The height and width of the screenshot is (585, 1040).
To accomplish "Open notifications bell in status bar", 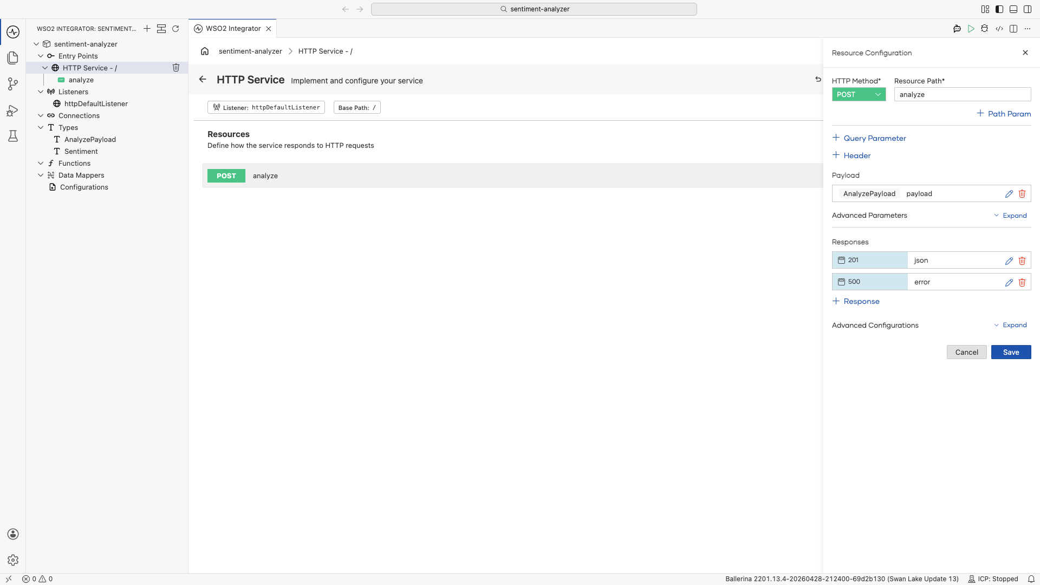I will point(1031,579).
